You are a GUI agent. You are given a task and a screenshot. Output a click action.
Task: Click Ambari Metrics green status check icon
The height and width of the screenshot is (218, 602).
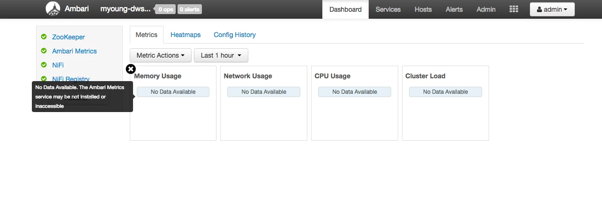pos(44,51)
